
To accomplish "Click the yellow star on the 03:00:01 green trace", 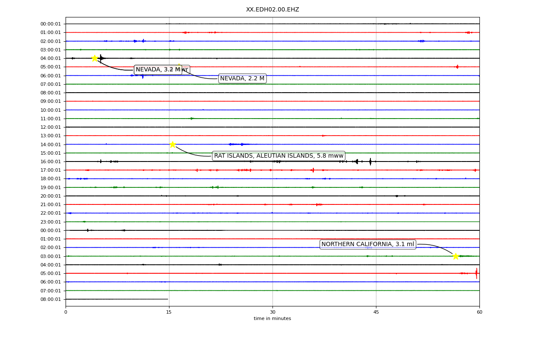I will tap(456, 256).
